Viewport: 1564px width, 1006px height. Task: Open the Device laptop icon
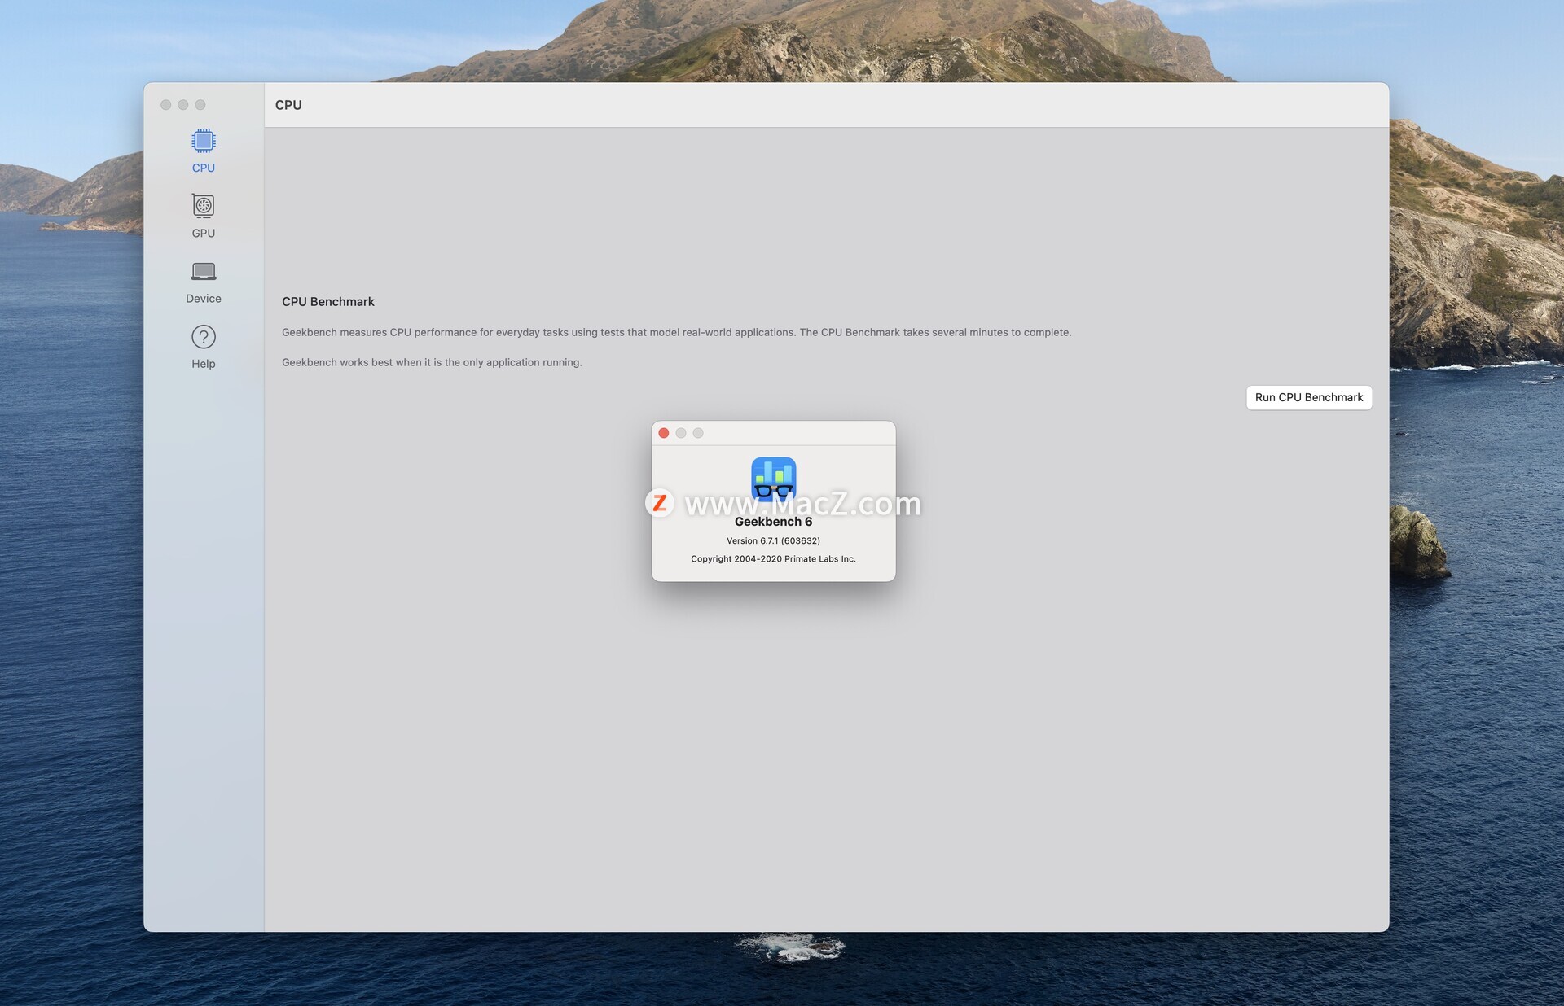click(x=204, y=271)
